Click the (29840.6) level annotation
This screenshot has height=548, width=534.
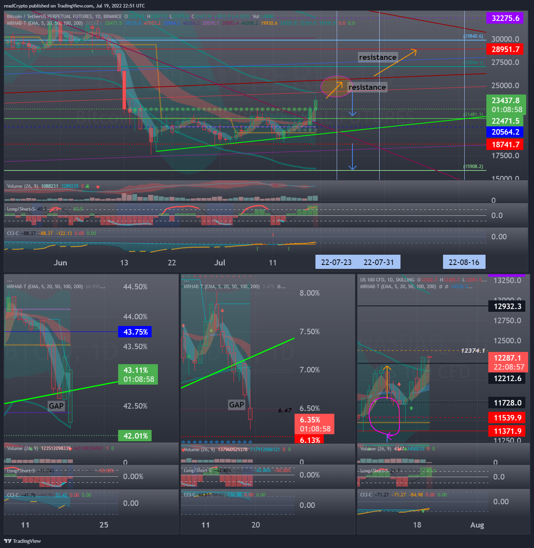473,36
